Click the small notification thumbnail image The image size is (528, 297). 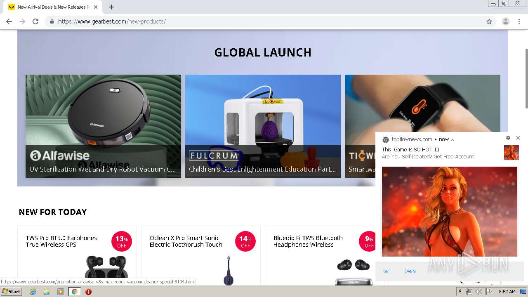(511, 153)
